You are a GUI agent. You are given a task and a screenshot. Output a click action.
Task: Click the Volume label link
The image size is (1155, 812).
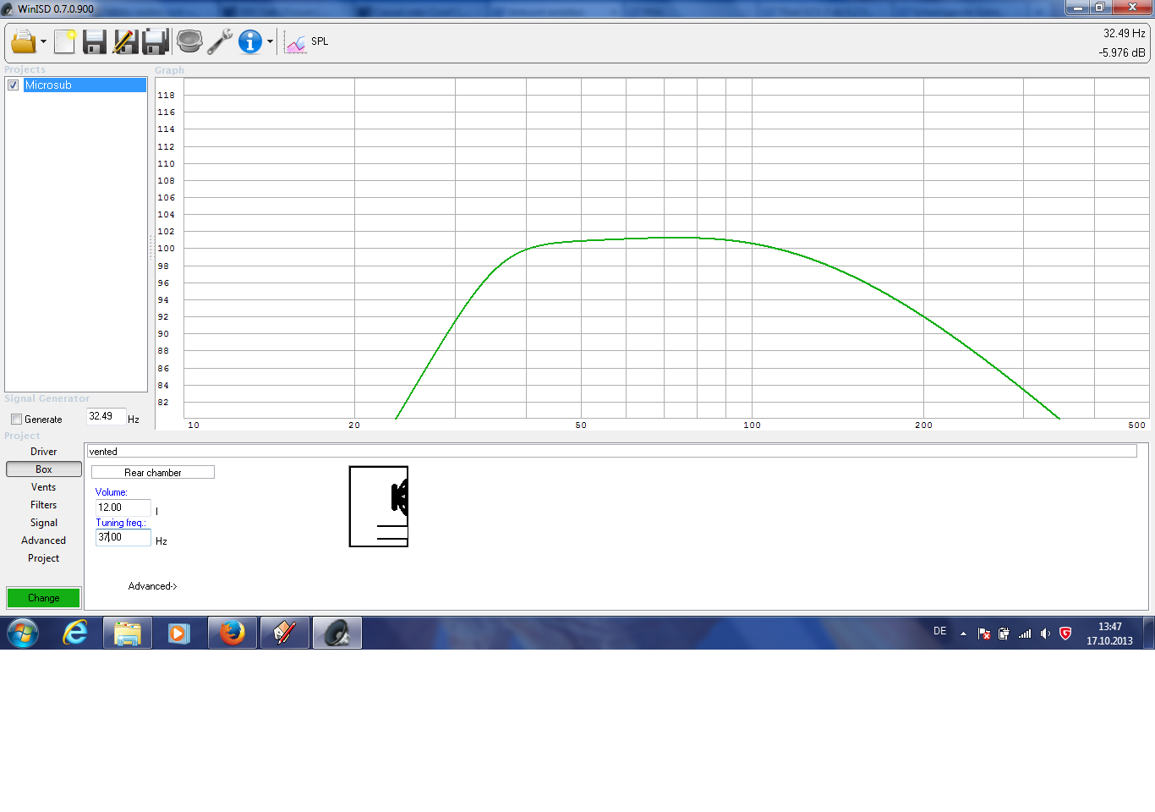tap(111, 492)
